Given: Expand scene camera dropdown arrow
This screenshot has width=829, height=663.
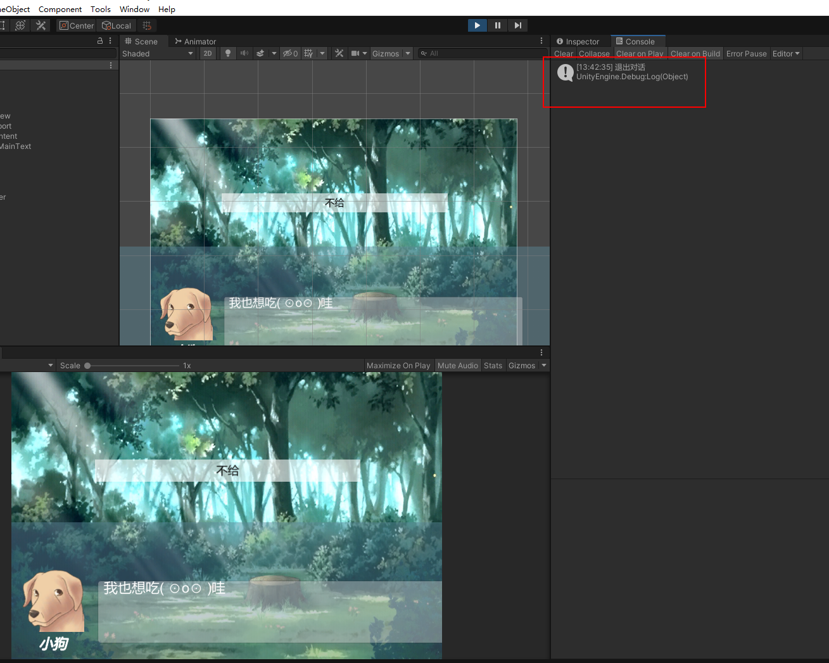Looking at the screenshot, I should [365, 54].
